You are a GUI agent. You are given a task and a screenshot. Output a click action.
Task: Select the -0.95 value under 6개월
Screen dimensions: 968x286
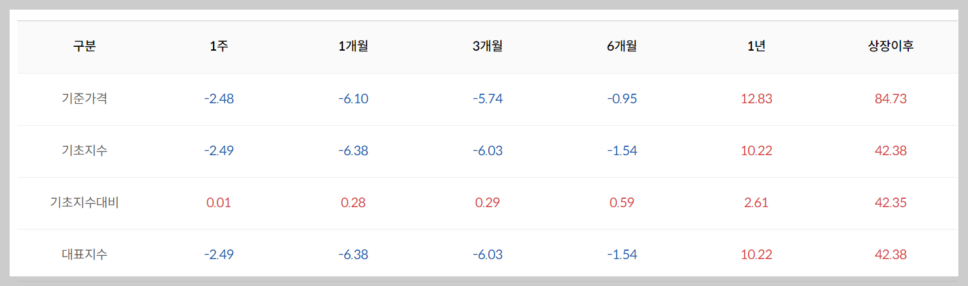[622, 99]
